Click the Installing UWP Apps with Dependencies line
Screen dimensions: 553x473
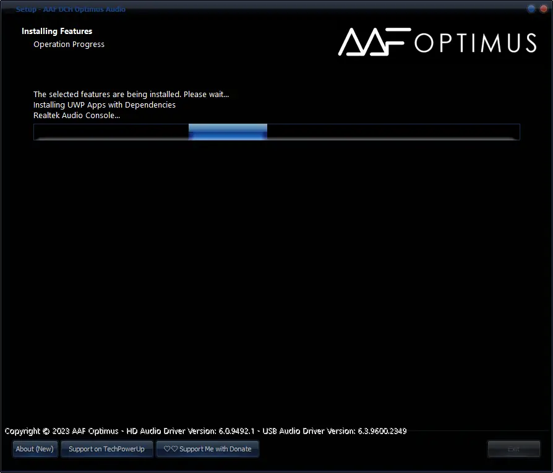coord(104,104)
